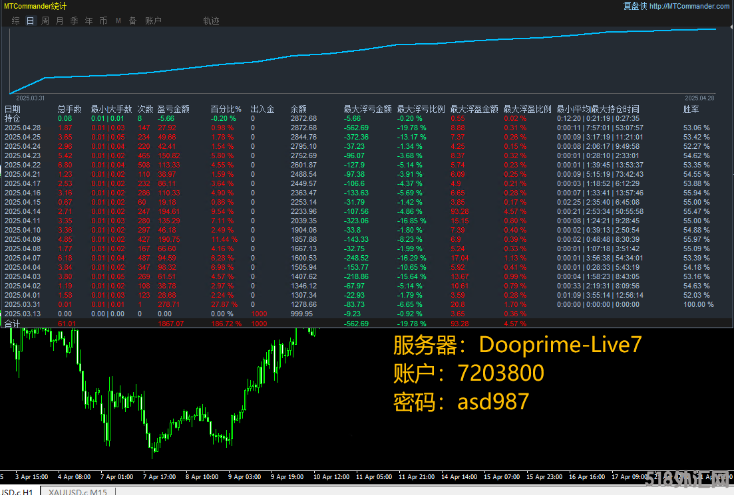
Task: Click the 999.95 balance cell
Action: tap(301, 314)
